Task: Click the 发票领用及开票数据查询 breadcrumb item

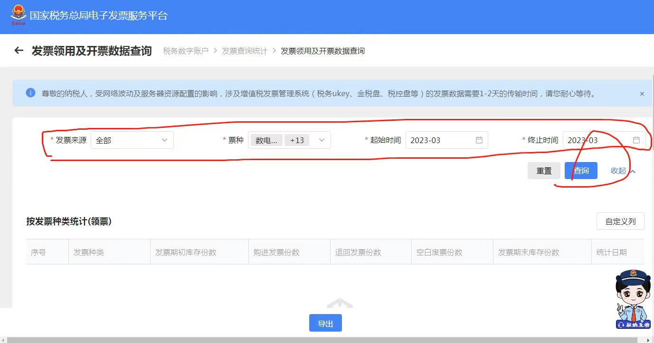Action: (x=323, y=51)
